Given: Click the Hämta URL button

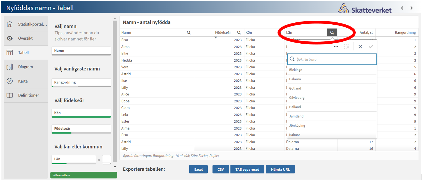Looking at the screenshot, I should point(280,170).
